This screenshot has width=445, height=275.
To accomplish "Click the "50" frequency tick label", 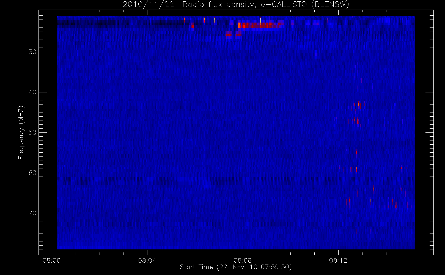I will click(32, 133).
